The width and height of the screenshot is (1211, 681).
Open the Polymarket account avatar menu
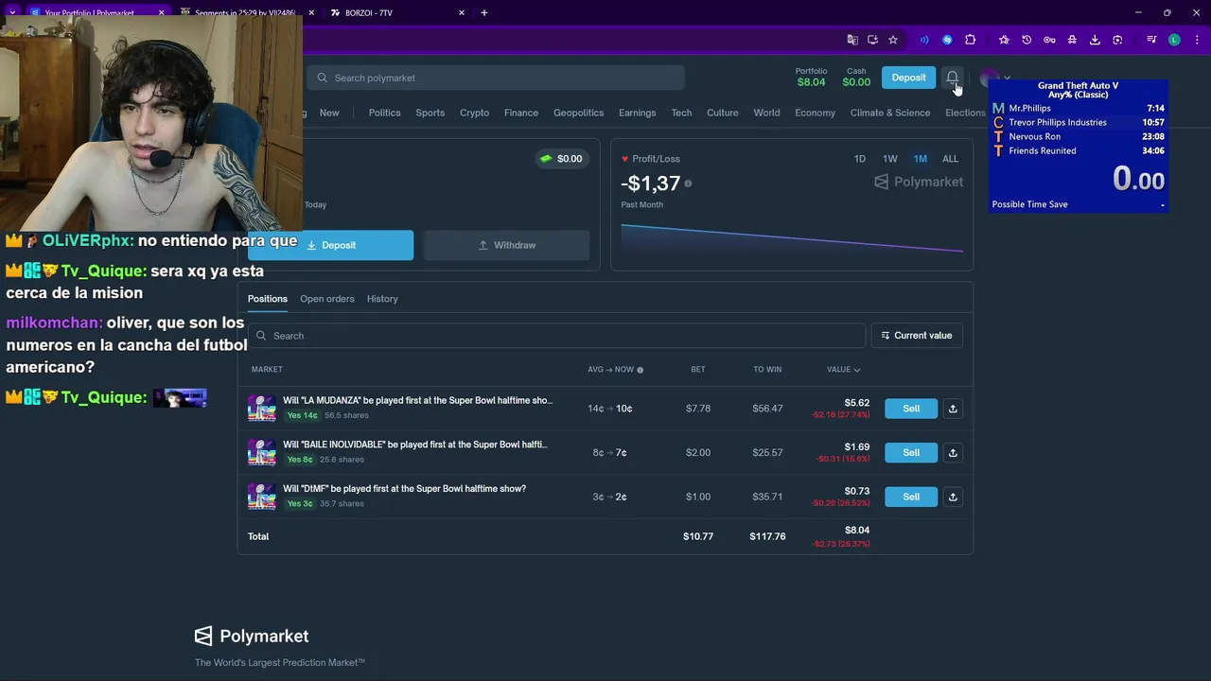click(x=993, y=78)
